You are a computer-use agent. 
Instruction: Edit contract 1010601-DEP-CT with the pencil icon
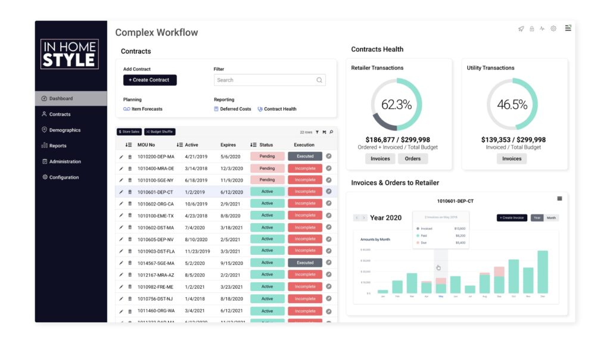pos(122,192)
